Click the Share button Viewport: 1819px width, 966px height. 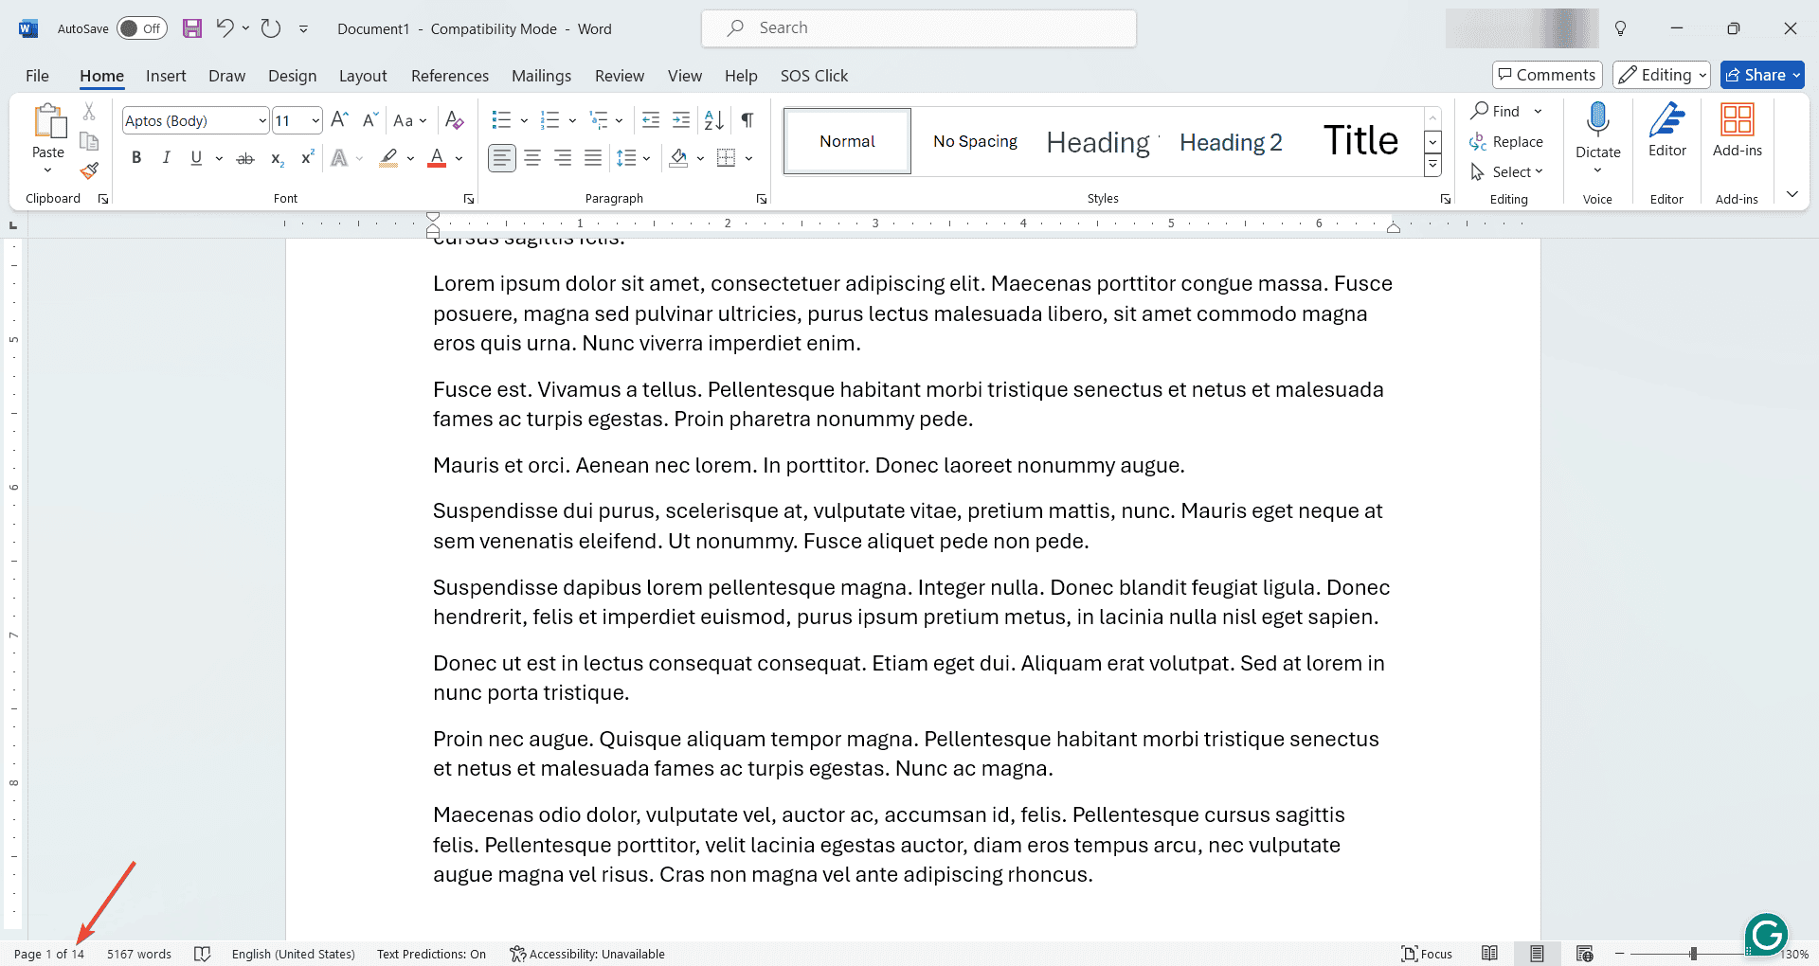pyautogui.click(x=1762, y=75)
